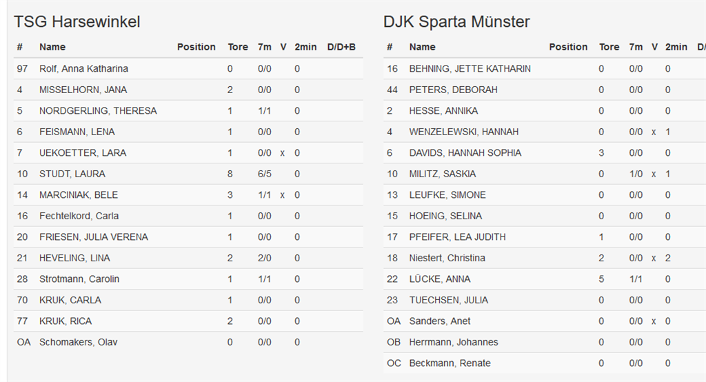Viewport: 706px width, 382px height.
Task: Select player WENZELEWSKI, HANNAH
Action: [464, 132]
